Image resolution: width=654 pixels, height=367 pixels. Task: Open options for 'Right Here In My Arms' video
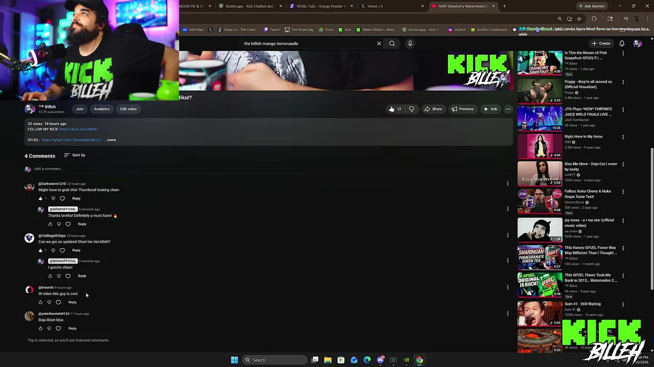(x=623, y=137)
